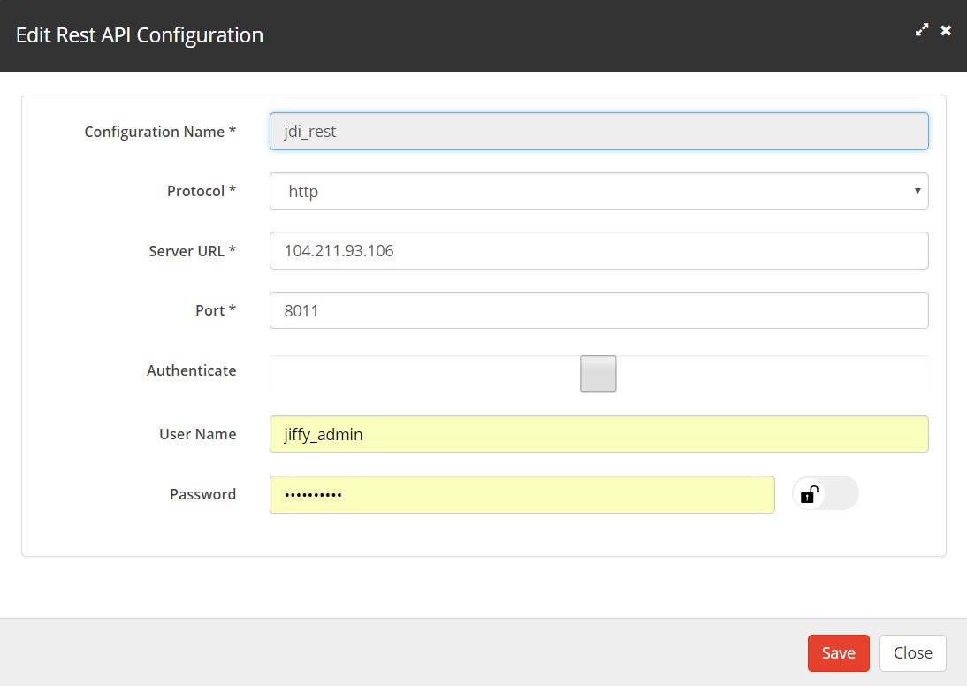Click the Configuration Name label
Screen dimensions: 967x686
160,132
